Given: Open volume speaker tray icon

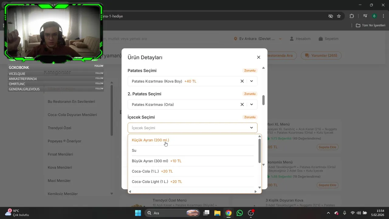Looking at the screenshot, I should [x=359, y=213].
